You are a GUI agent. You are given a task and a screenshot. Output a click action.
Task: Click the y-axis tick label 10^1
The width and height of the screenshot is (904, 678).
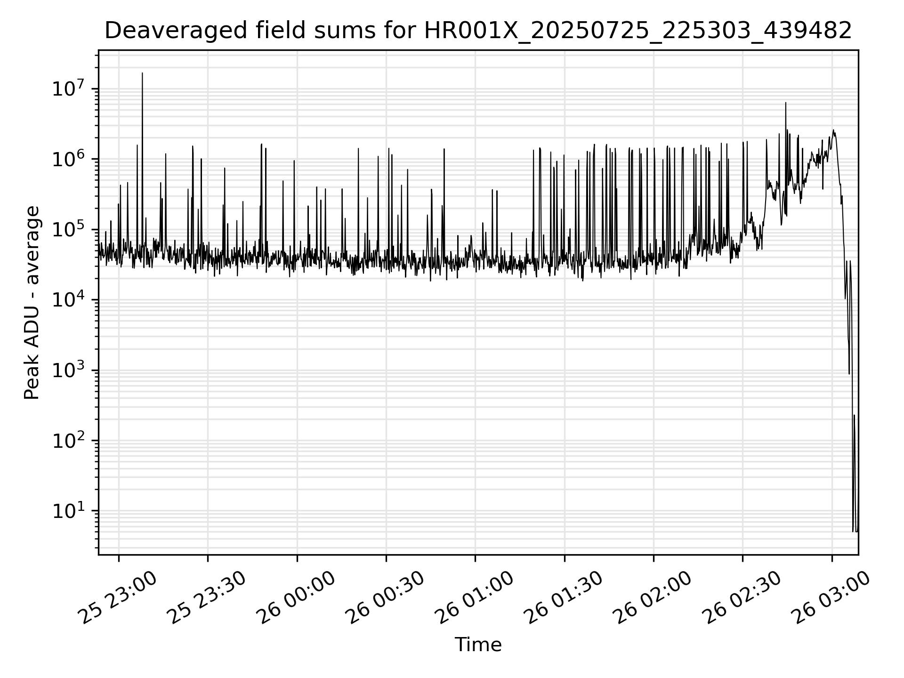pyautogui.click(x=68, y=510)
